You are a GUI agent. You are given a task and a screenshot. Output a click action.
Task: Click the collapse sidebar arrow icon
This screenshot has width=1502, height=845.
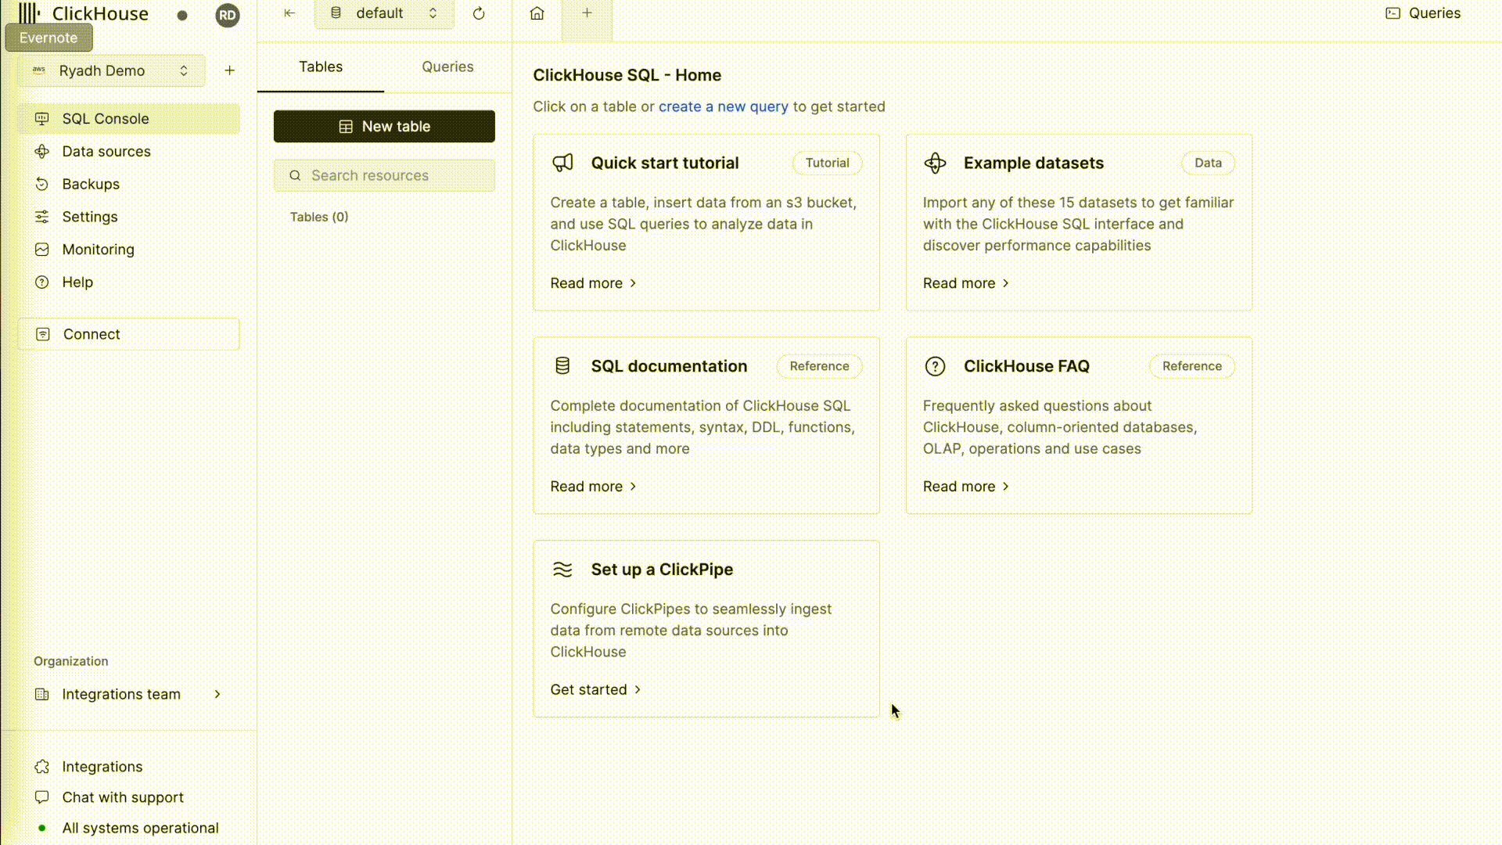(x=289, y=13)
